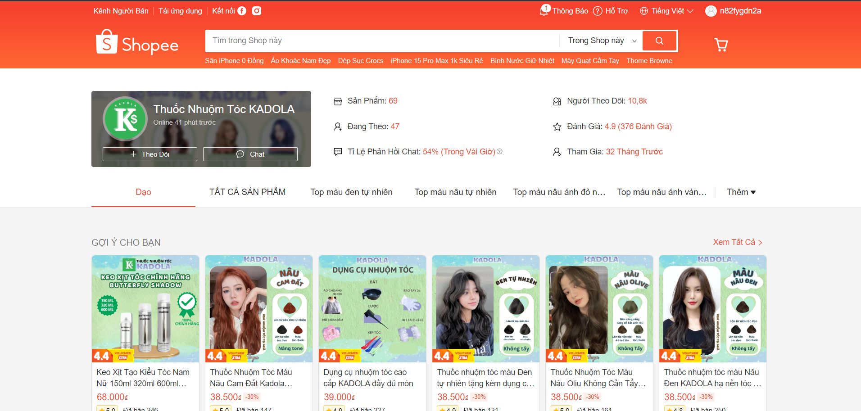Screen dimensions: 861x411
Task: Switch to TẤT CẢ SẢN PHẨM tab
Action: point(247,192)
